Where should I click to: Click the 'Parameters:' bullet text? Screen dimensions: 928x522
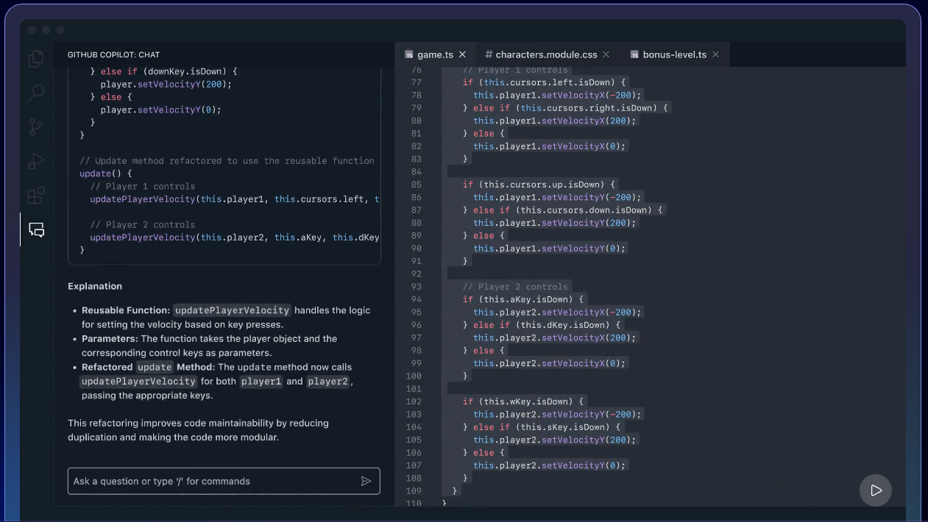110,339
